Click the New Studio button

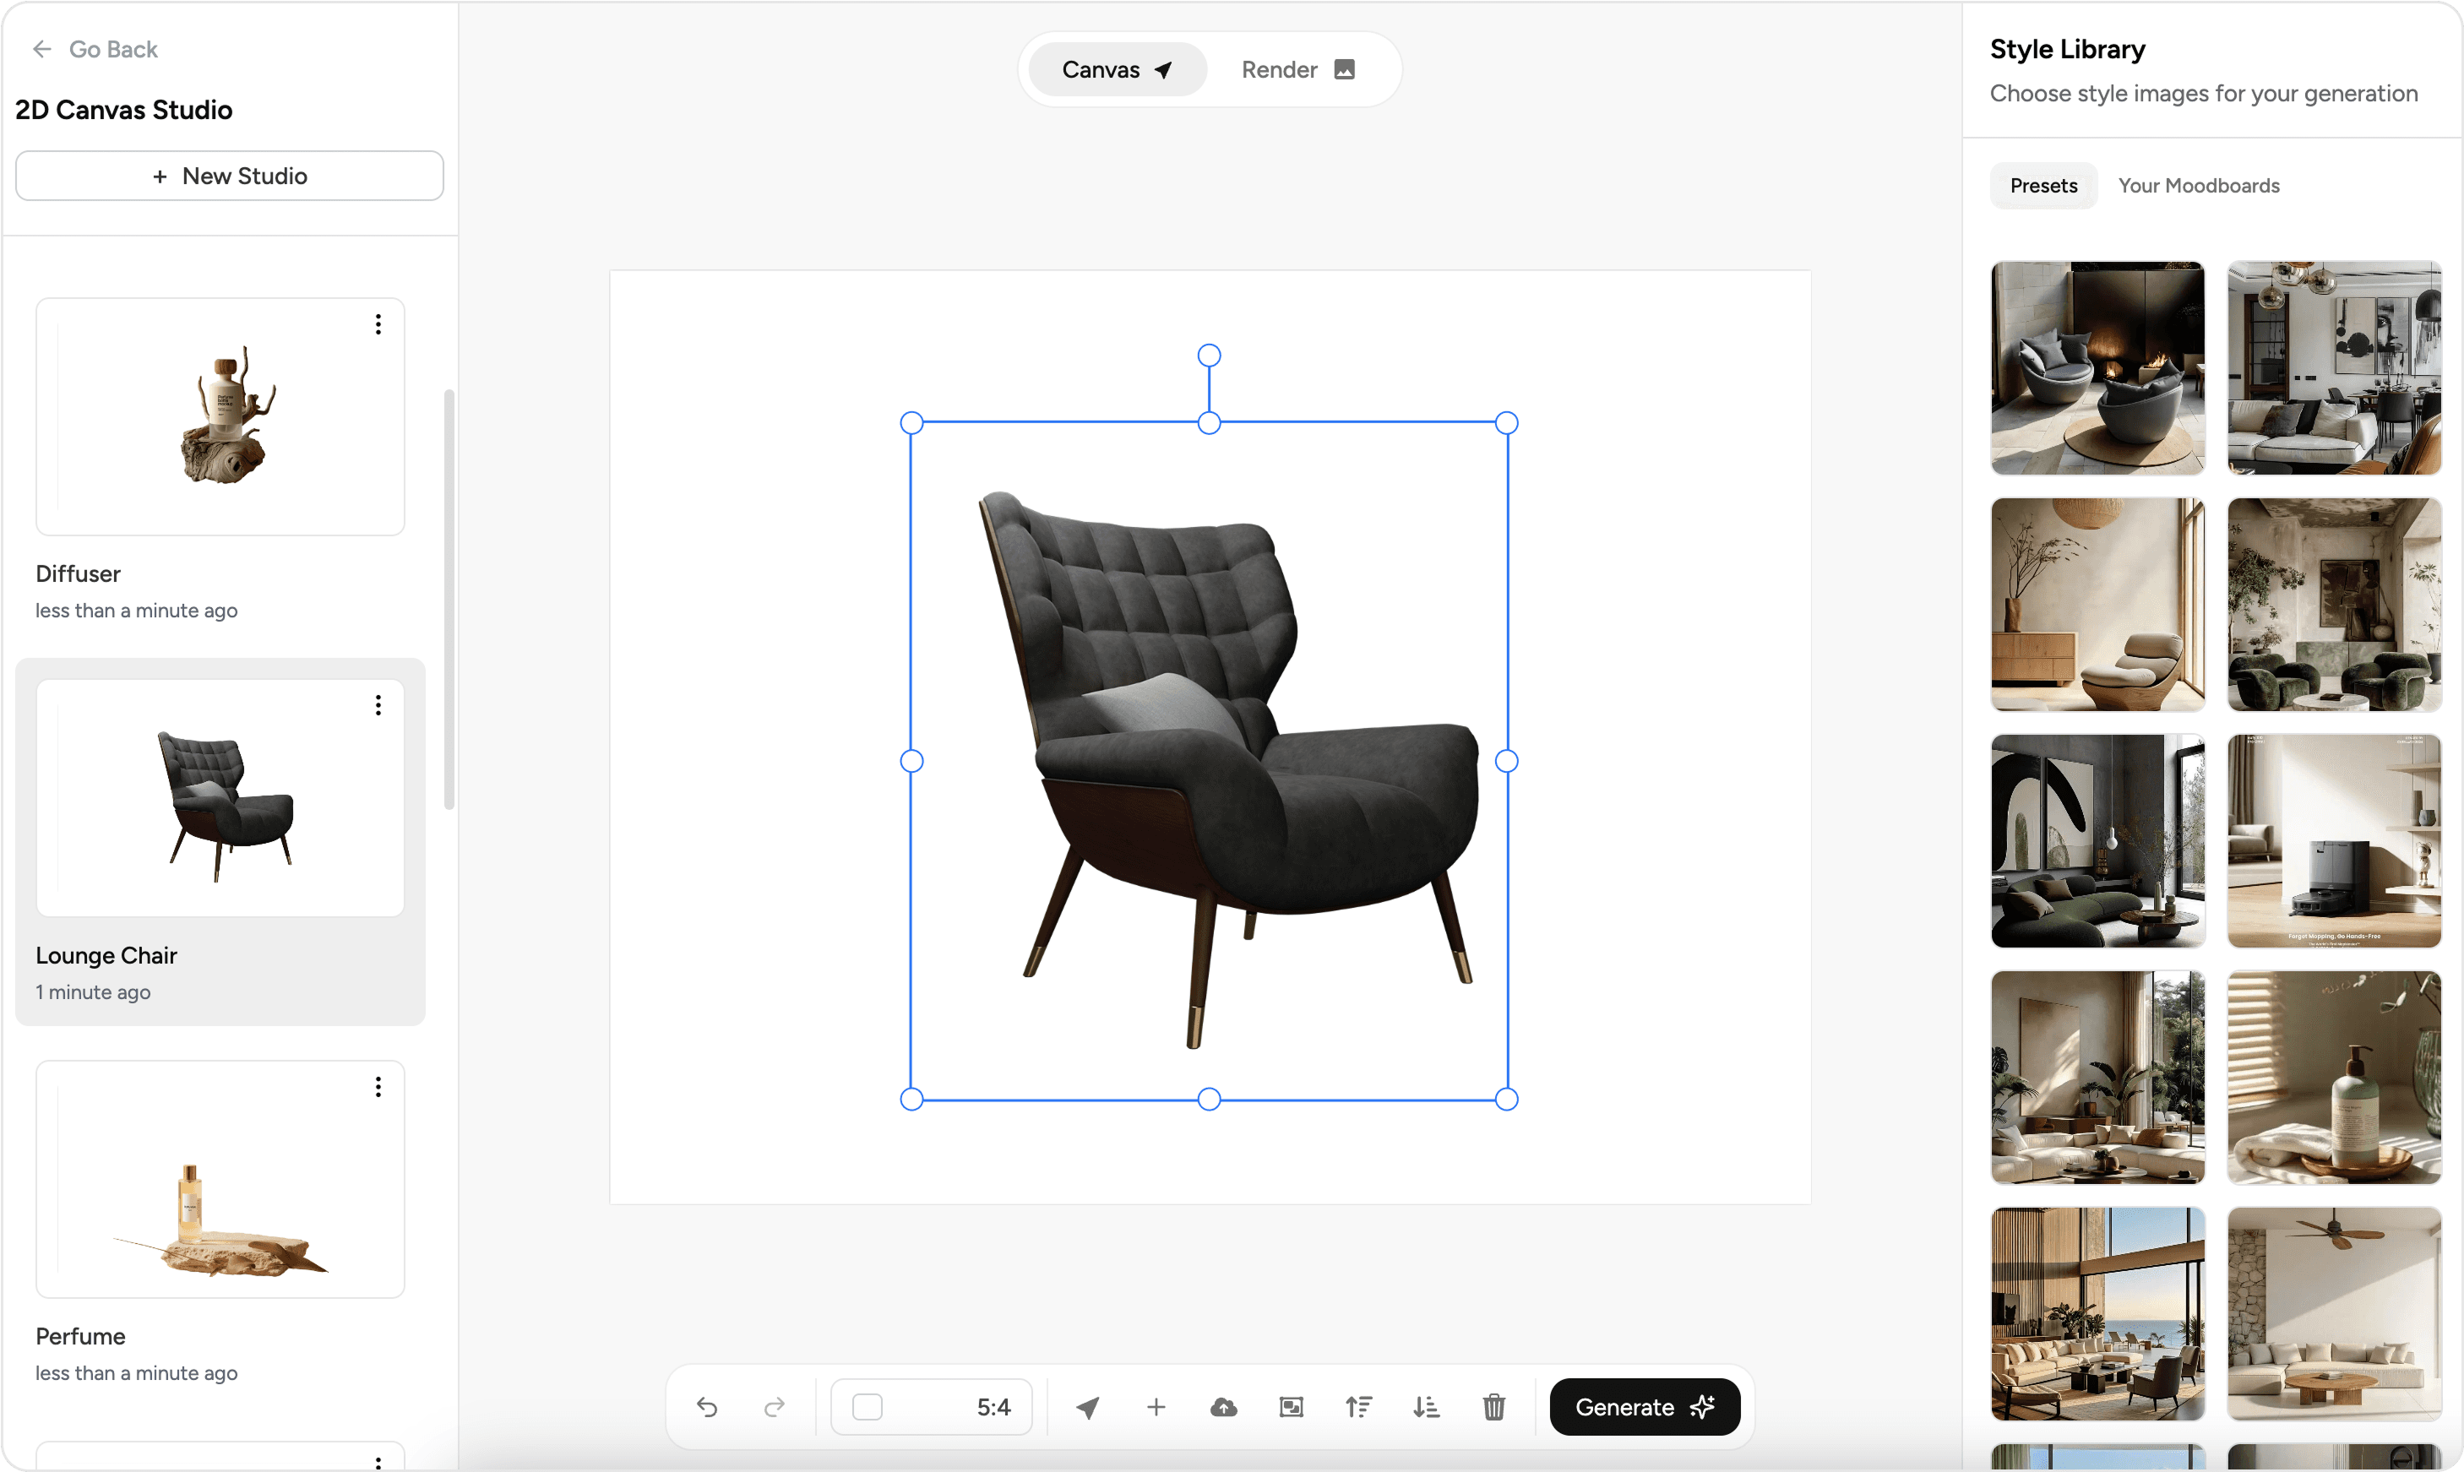pos(229,176)
